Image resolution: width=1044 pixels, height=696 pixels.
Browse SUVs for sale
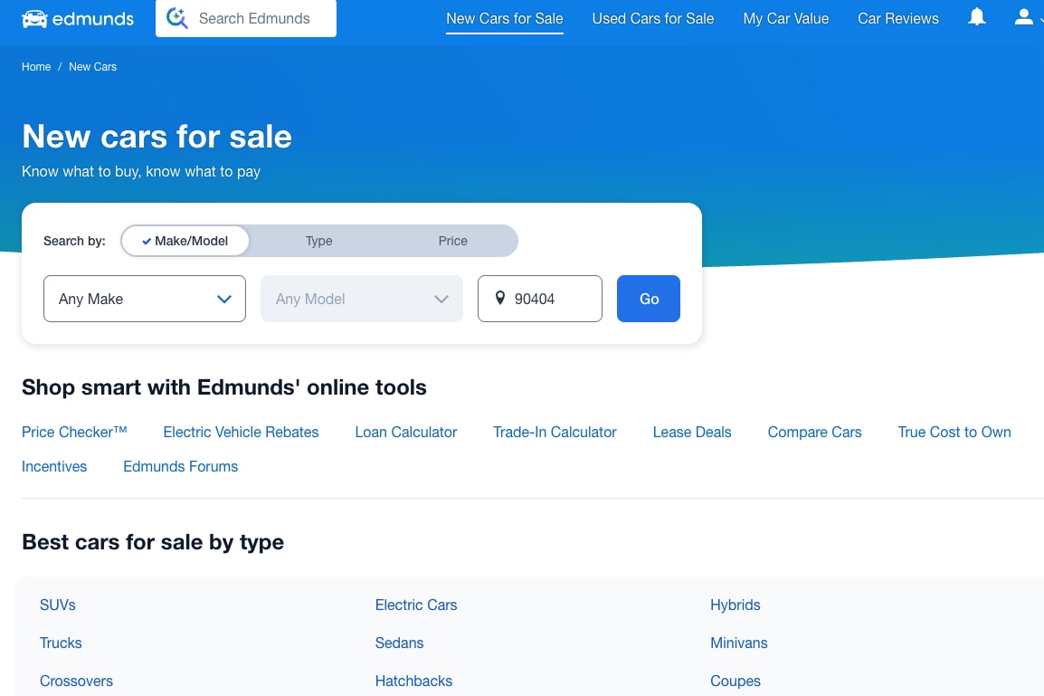pos(57,605)
